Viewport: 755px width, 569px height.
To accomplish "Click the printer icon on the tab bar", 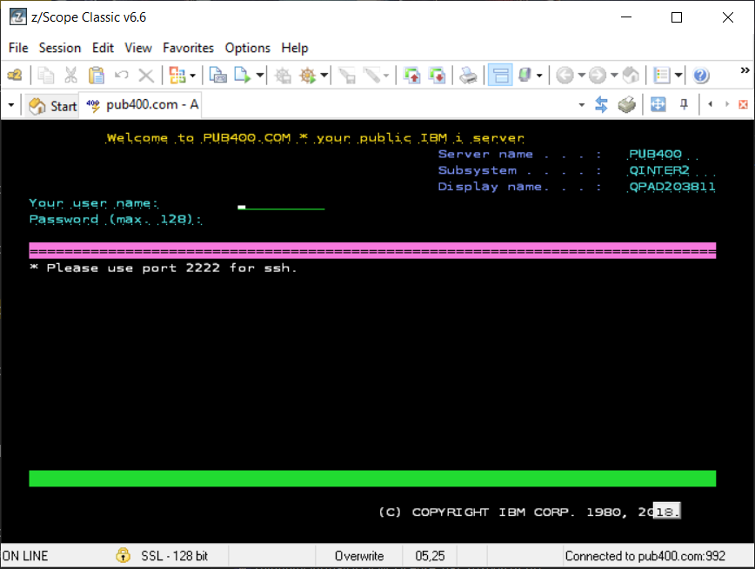I will 626,104.
